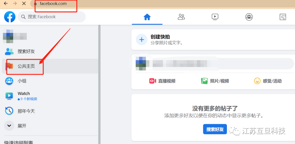The image size is (295, 144).
Task: Click the plus icon for 创建快拍
Action: 141,40
